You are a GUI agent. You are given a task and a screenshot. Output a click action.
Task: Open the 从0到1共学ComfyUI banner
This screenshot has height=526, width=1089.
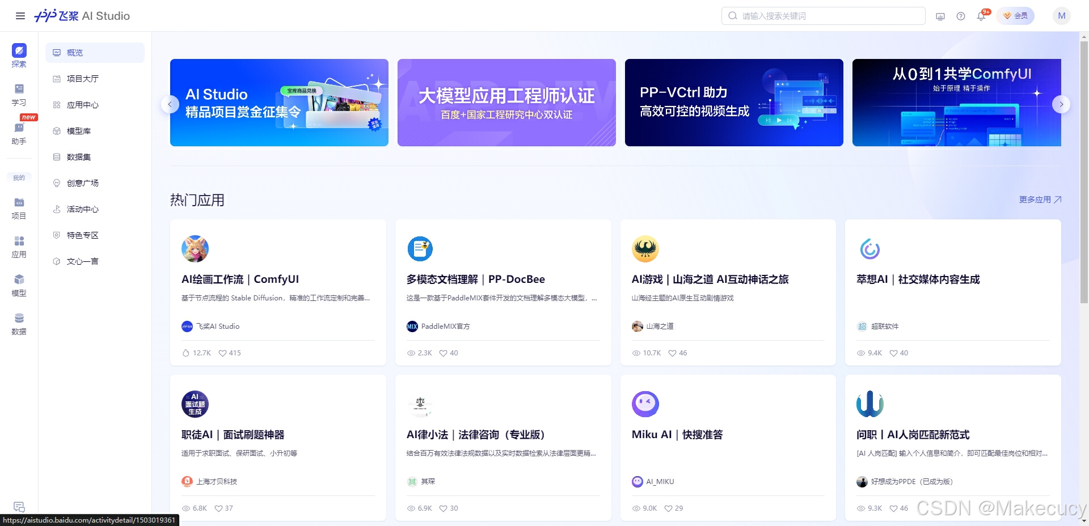(x=957, y=103)
